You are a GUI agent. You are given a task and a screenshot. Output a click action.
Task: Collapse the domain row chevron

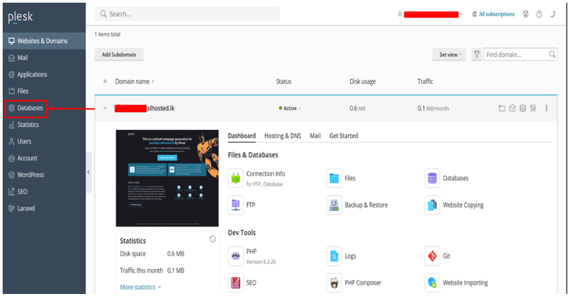[104, 108]
